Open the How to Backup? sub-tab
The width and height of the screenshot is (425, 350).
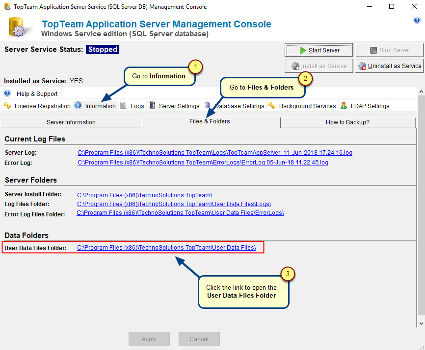[x=348, y=122]
